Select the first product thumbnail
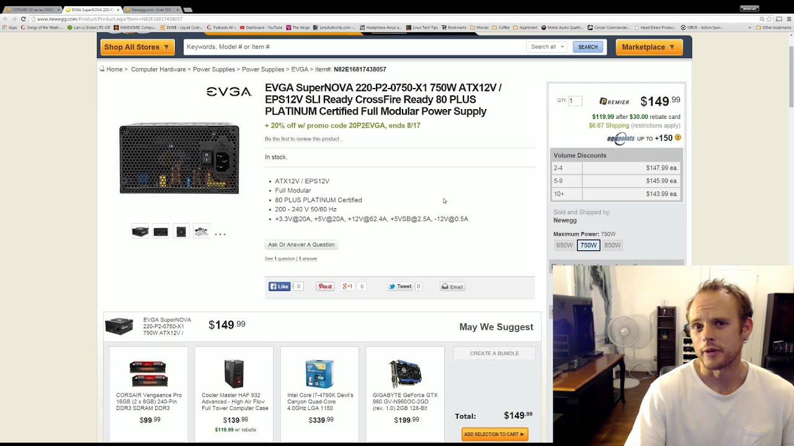Image resolution: width=794 pixels, height=446 pixels. click(x=140, y=232)
